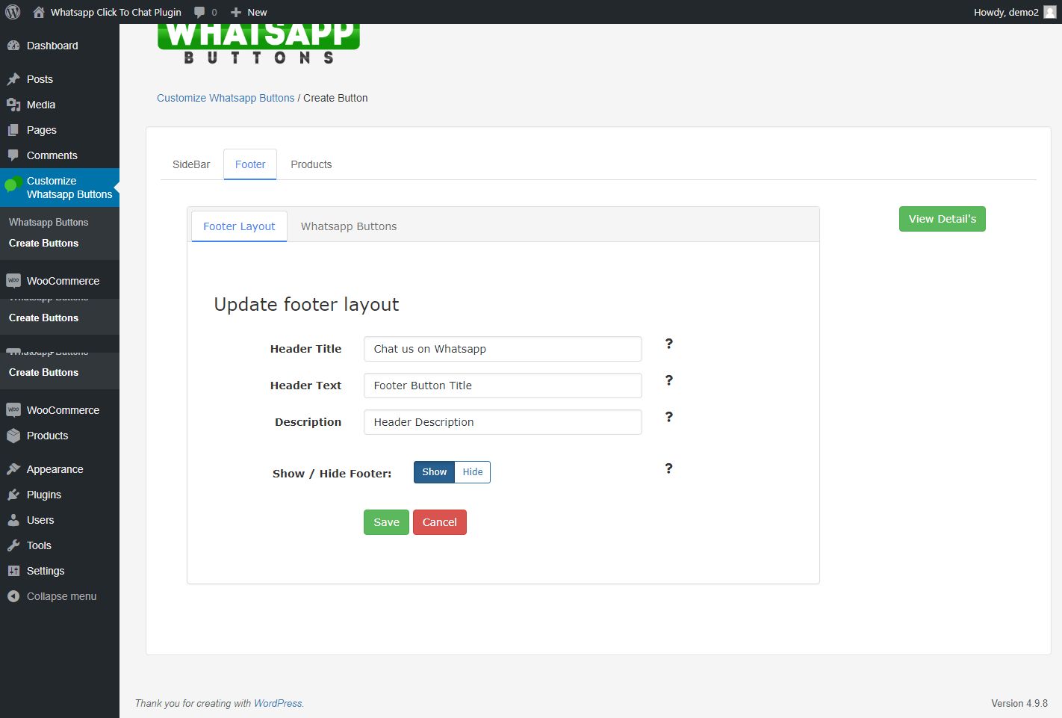The width and height of the screenshot is (1062, 718).
Task: Select the Footer tab
Action: 250,164
